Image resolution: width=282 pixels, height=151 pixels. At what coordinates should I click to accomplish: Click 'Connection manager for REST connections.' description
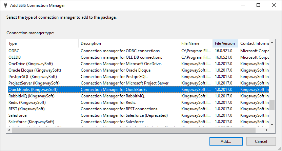coord(120,109)
